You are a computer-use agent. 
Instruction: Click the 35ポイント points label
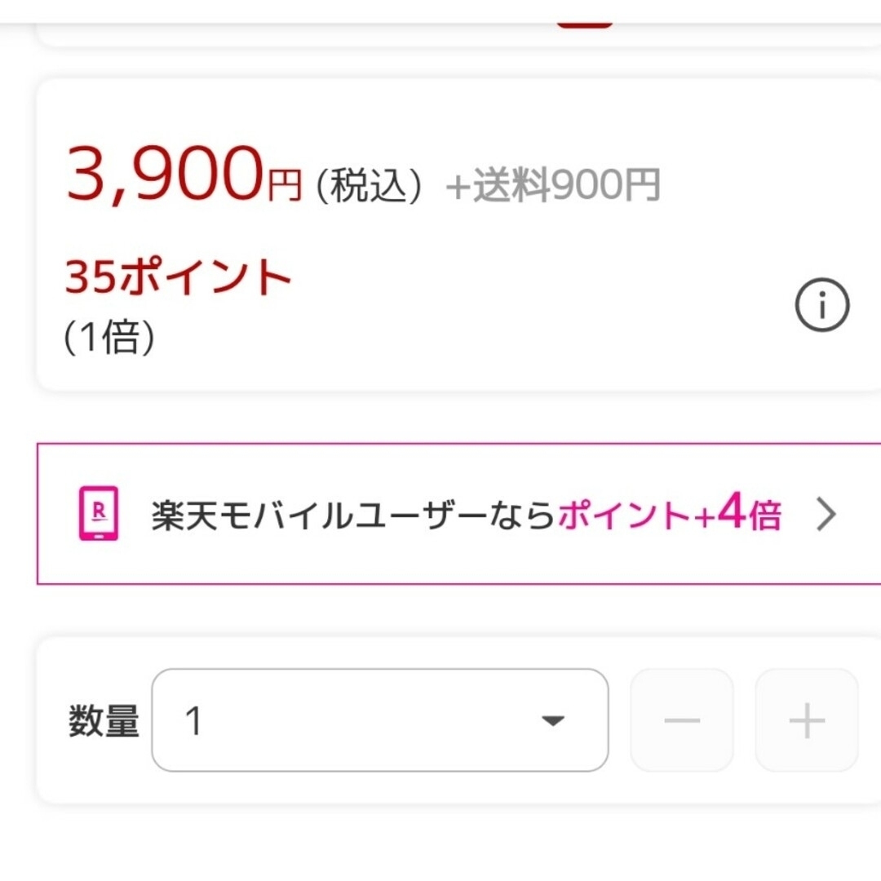[178, 276]
